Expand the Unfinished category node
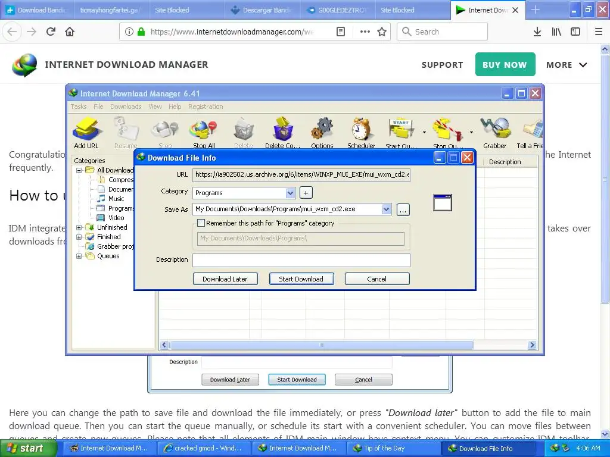610x457 pixels. click(x=79, y=227)
